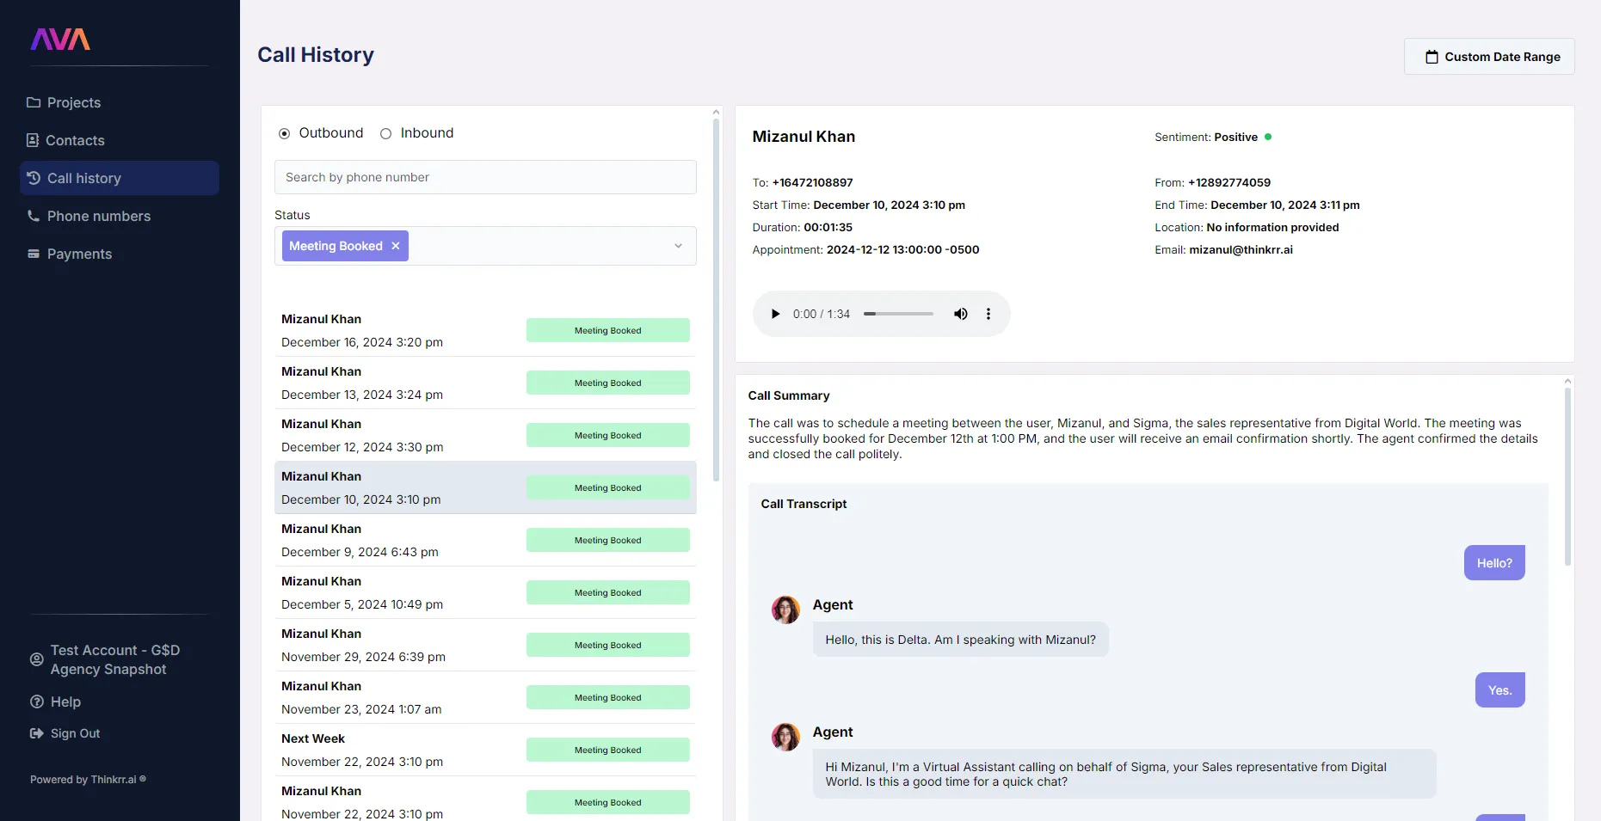This screenshot has height=821, width=1601.
Task: Switch to Call history section
Action: pos(83,178)
